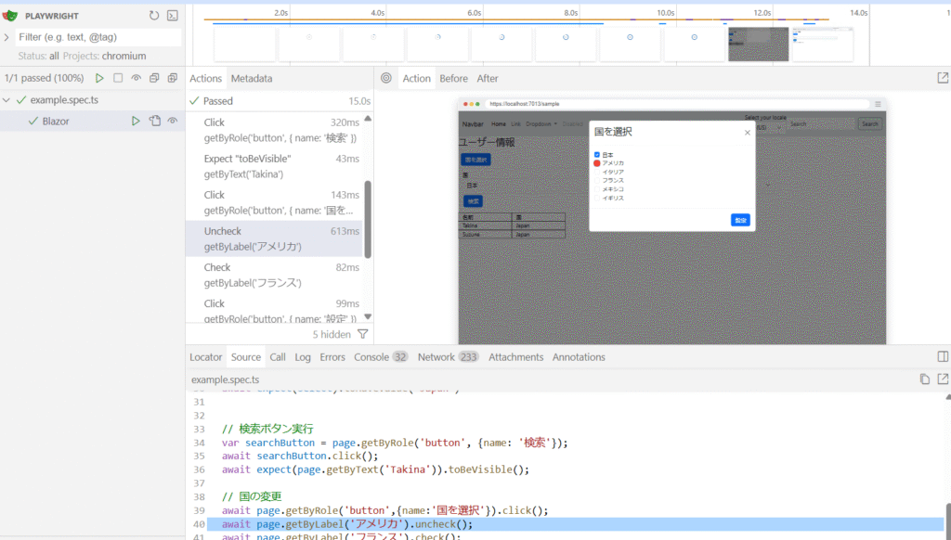Open the Blazor test source file icon
The width and height of the screenshot is (951, 540).
pyautogui.click(x=155, y=122)
